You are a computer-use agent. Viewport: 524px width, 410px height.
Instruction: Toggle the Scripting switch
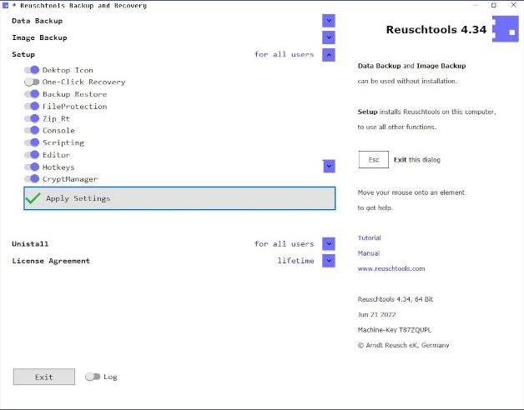33,142
